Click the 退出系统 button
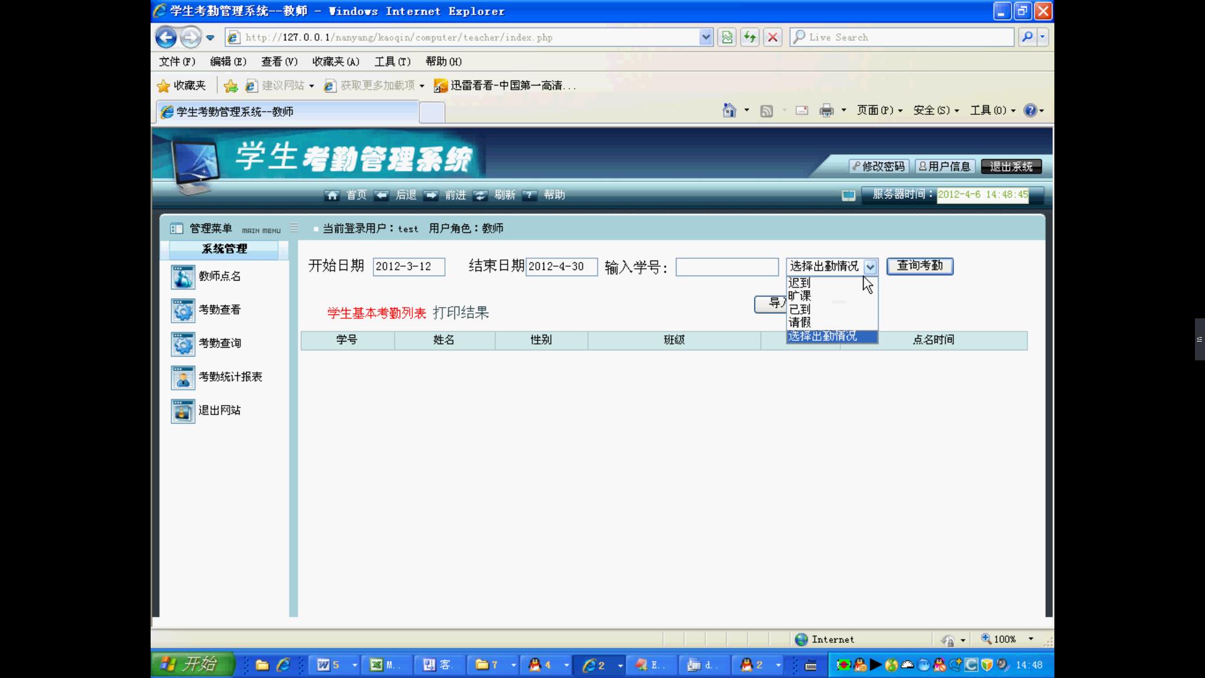This screenshot has width=1205, height=678. 1011,166
